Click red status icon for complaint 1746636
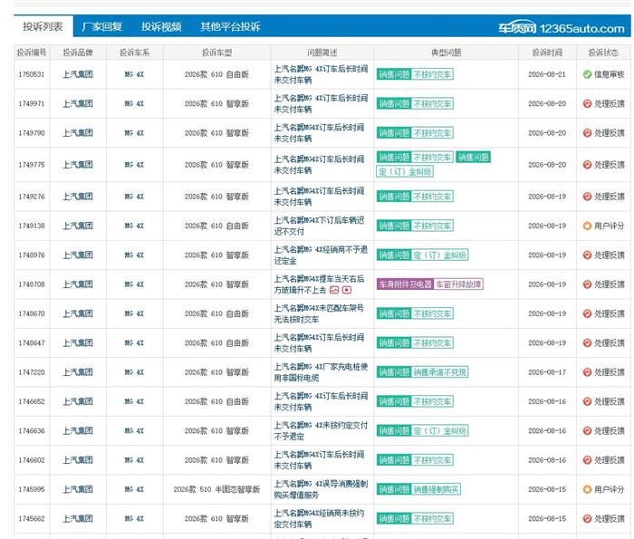634x539 pixels. [587, 430]
